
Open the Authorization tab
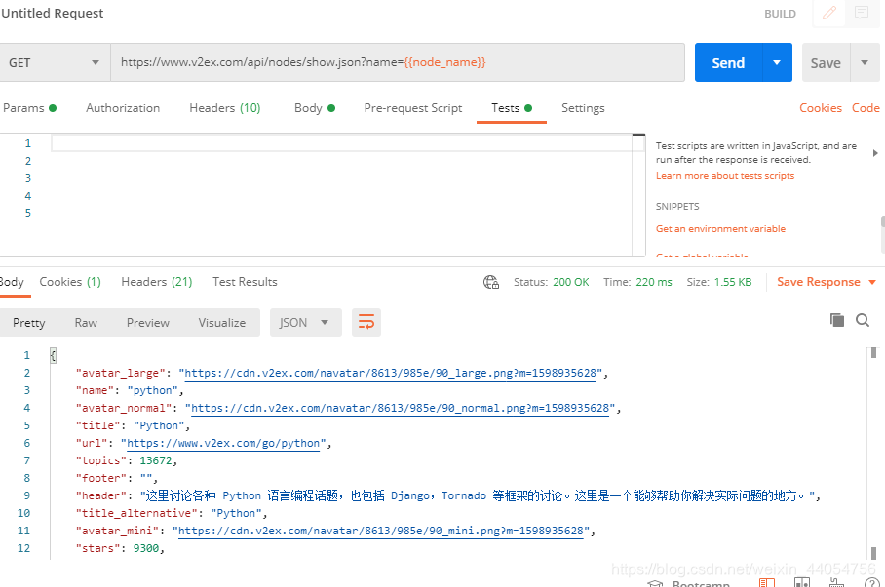click(123, 108)
